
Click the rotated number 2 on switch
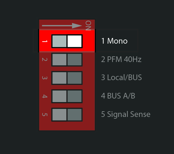tap(45, 60)
